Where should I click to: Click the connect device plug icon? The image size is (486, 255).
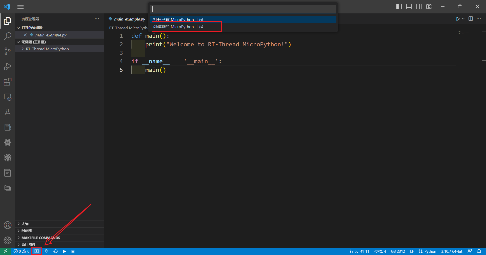tap(46, 251)
